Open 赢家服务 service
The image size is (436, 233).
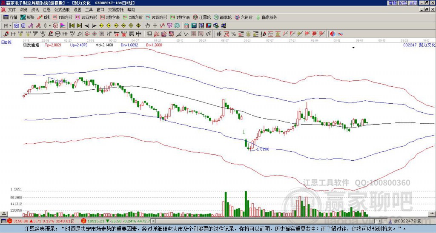pos(267,17)
